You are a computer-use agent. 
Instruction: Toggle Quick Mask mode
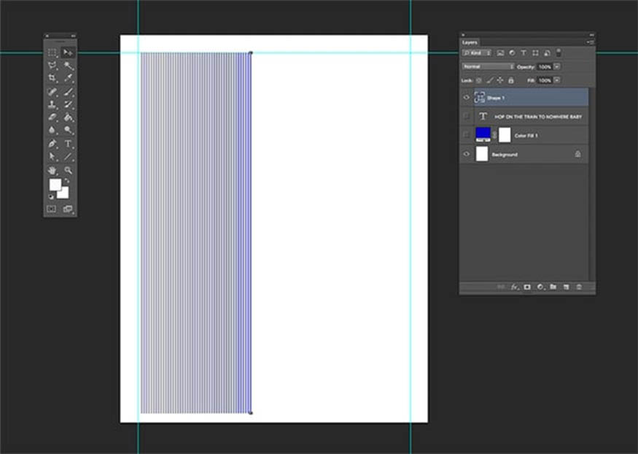[52, 209]
